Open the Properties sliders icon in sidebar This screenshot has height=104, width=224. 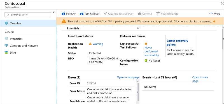[x=6, y=39]
